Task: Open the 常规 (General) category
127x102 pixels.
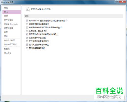Action: pyautogui.click(x=11, y=8)
